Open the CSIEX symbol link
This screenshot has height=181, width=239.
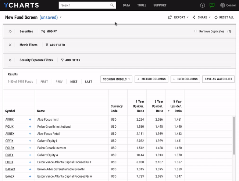pos(9,155)
